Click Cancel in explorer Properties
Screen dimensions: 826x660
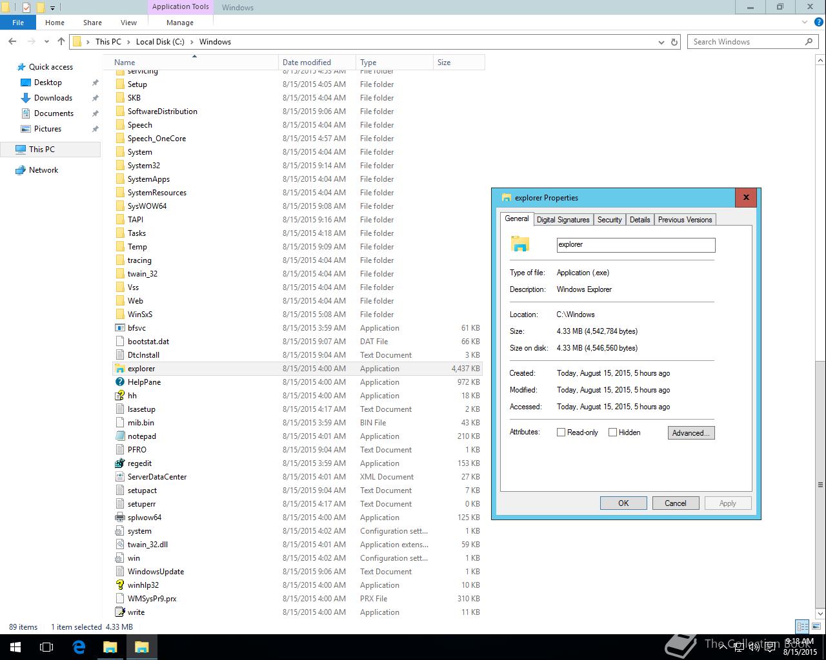tap(676, 503)
